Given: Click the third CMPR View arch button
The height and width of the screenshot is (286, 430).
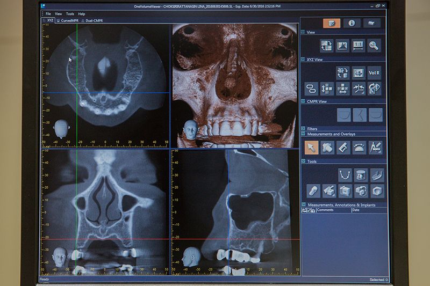Looking at the screenshot, I should 375,115.
